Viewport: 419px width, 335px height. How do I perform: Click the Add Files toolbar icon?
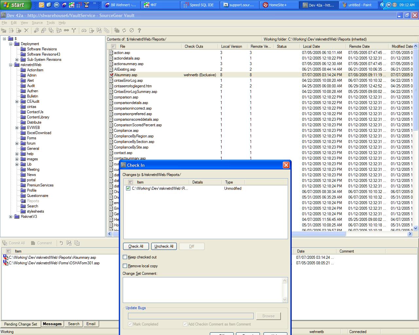click(x=11, y=30)
